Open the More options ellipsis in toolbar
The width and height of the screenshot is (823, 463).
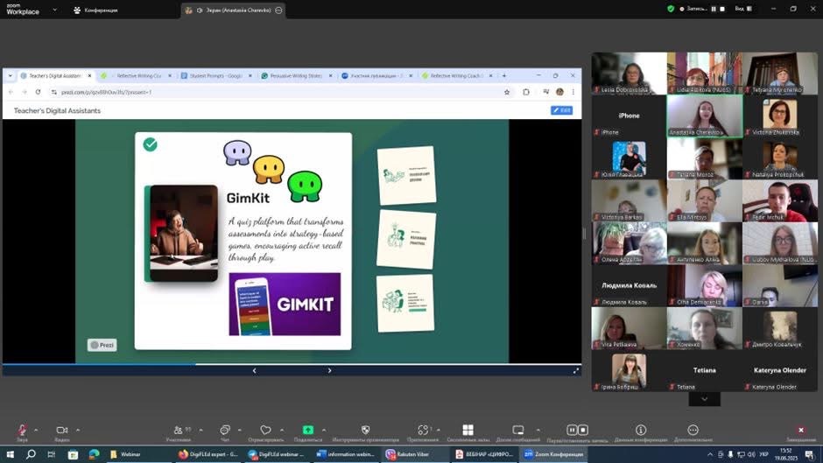[x=693, y=430]
